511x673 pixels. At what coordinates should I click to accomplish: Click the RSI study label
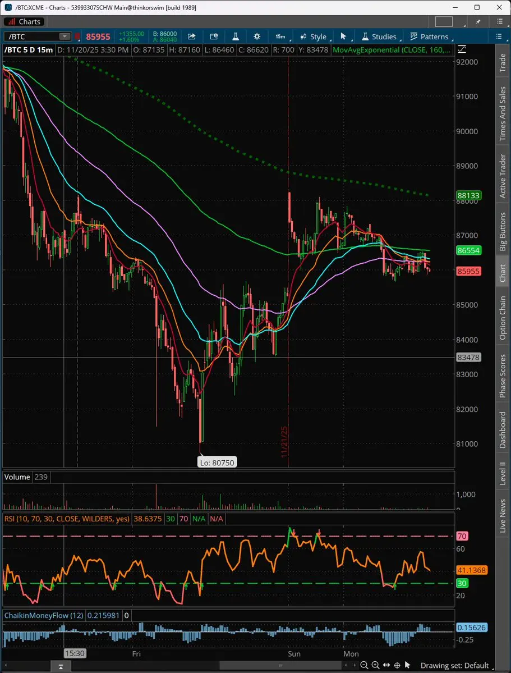[x=67, y=519]
